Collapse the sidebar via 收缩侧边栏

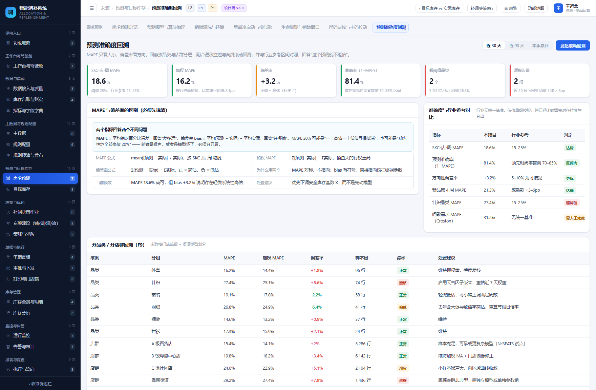[40, 384]
